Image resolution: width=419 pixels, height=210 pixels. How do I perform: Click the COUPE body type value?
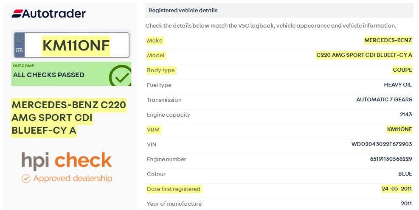tap(402, 70)
